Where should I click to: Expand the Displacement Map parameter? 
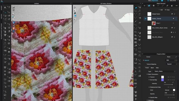[149, 87]
